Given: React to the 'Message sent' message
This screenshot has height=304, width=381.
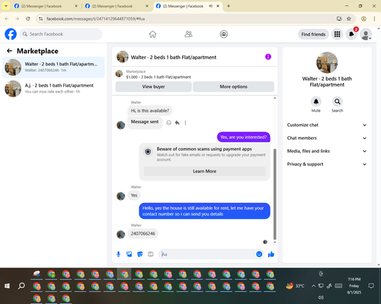Looking at the screenshot, I should 168,123.
